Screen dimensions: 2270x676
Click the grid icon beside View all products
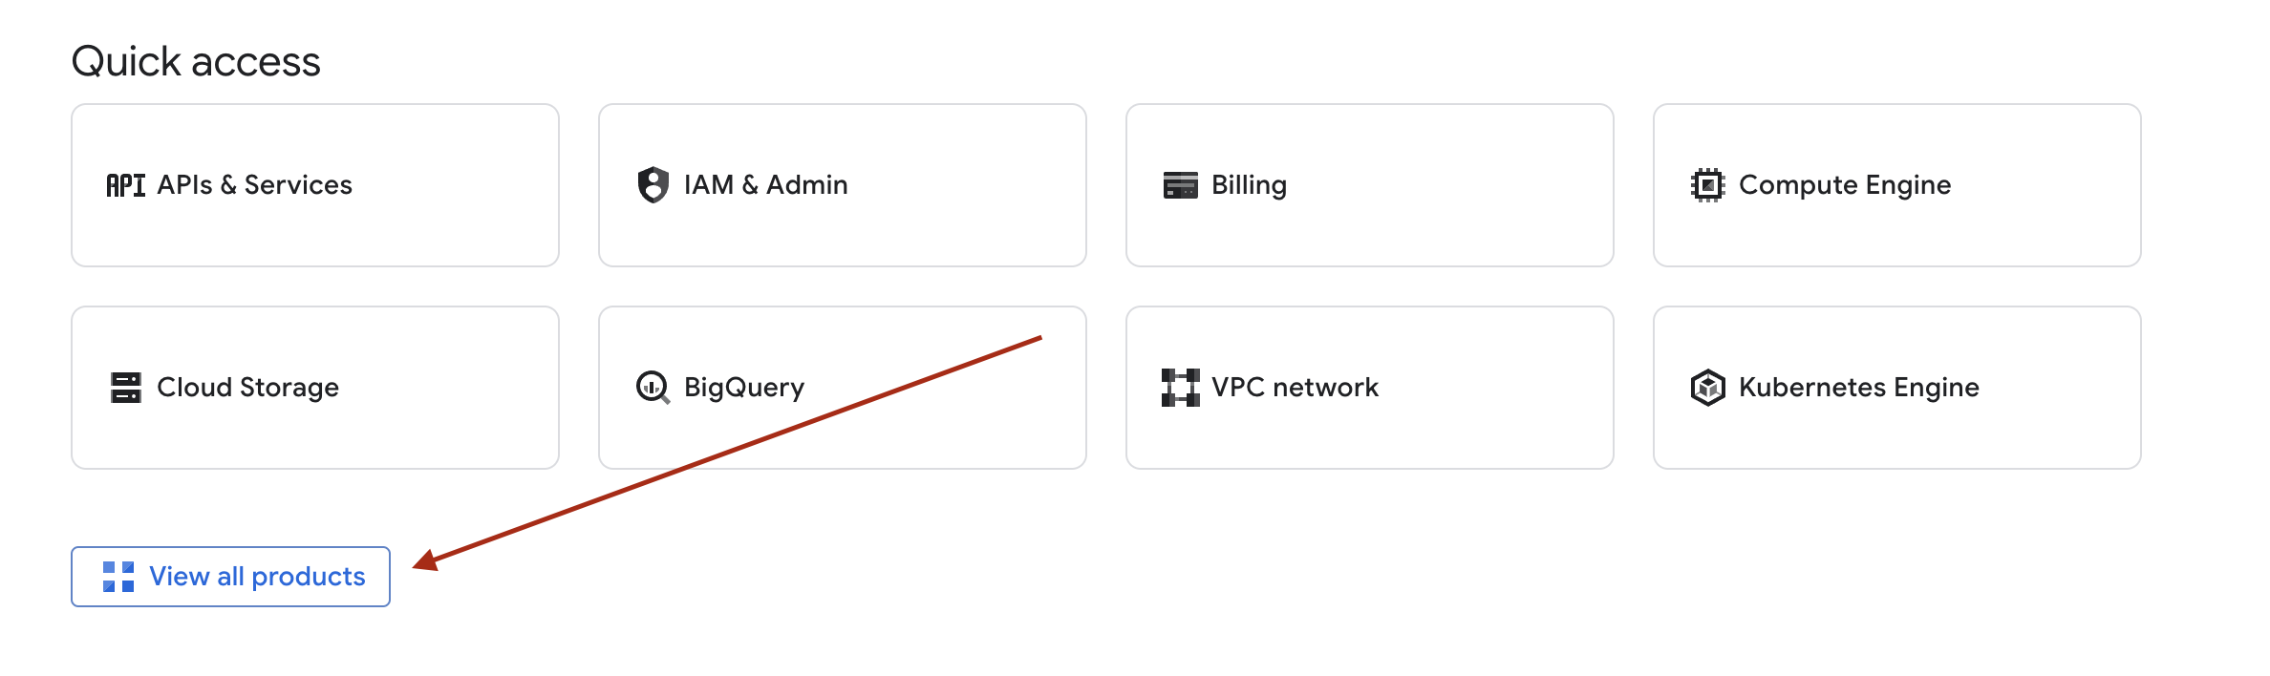click(118, 577)
